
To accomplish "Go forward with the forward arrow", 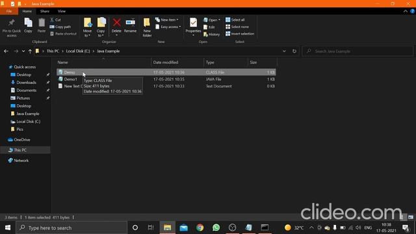I will point(16,51).
